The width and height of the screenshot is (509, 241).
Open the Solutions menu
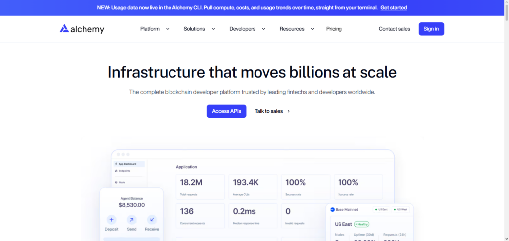pos(194,29)
